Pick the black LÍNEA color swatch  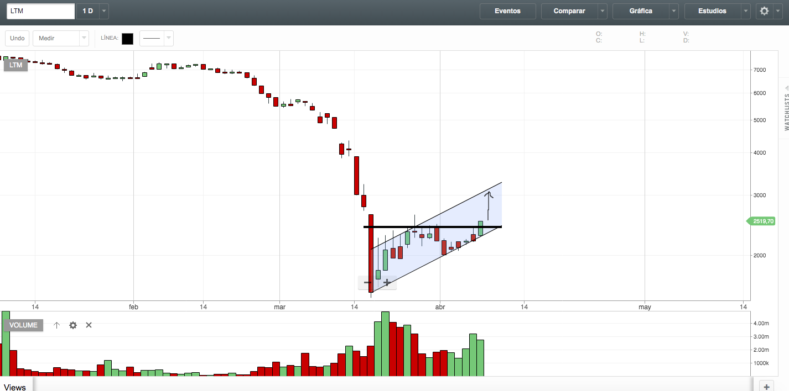(x=127, y=39)
